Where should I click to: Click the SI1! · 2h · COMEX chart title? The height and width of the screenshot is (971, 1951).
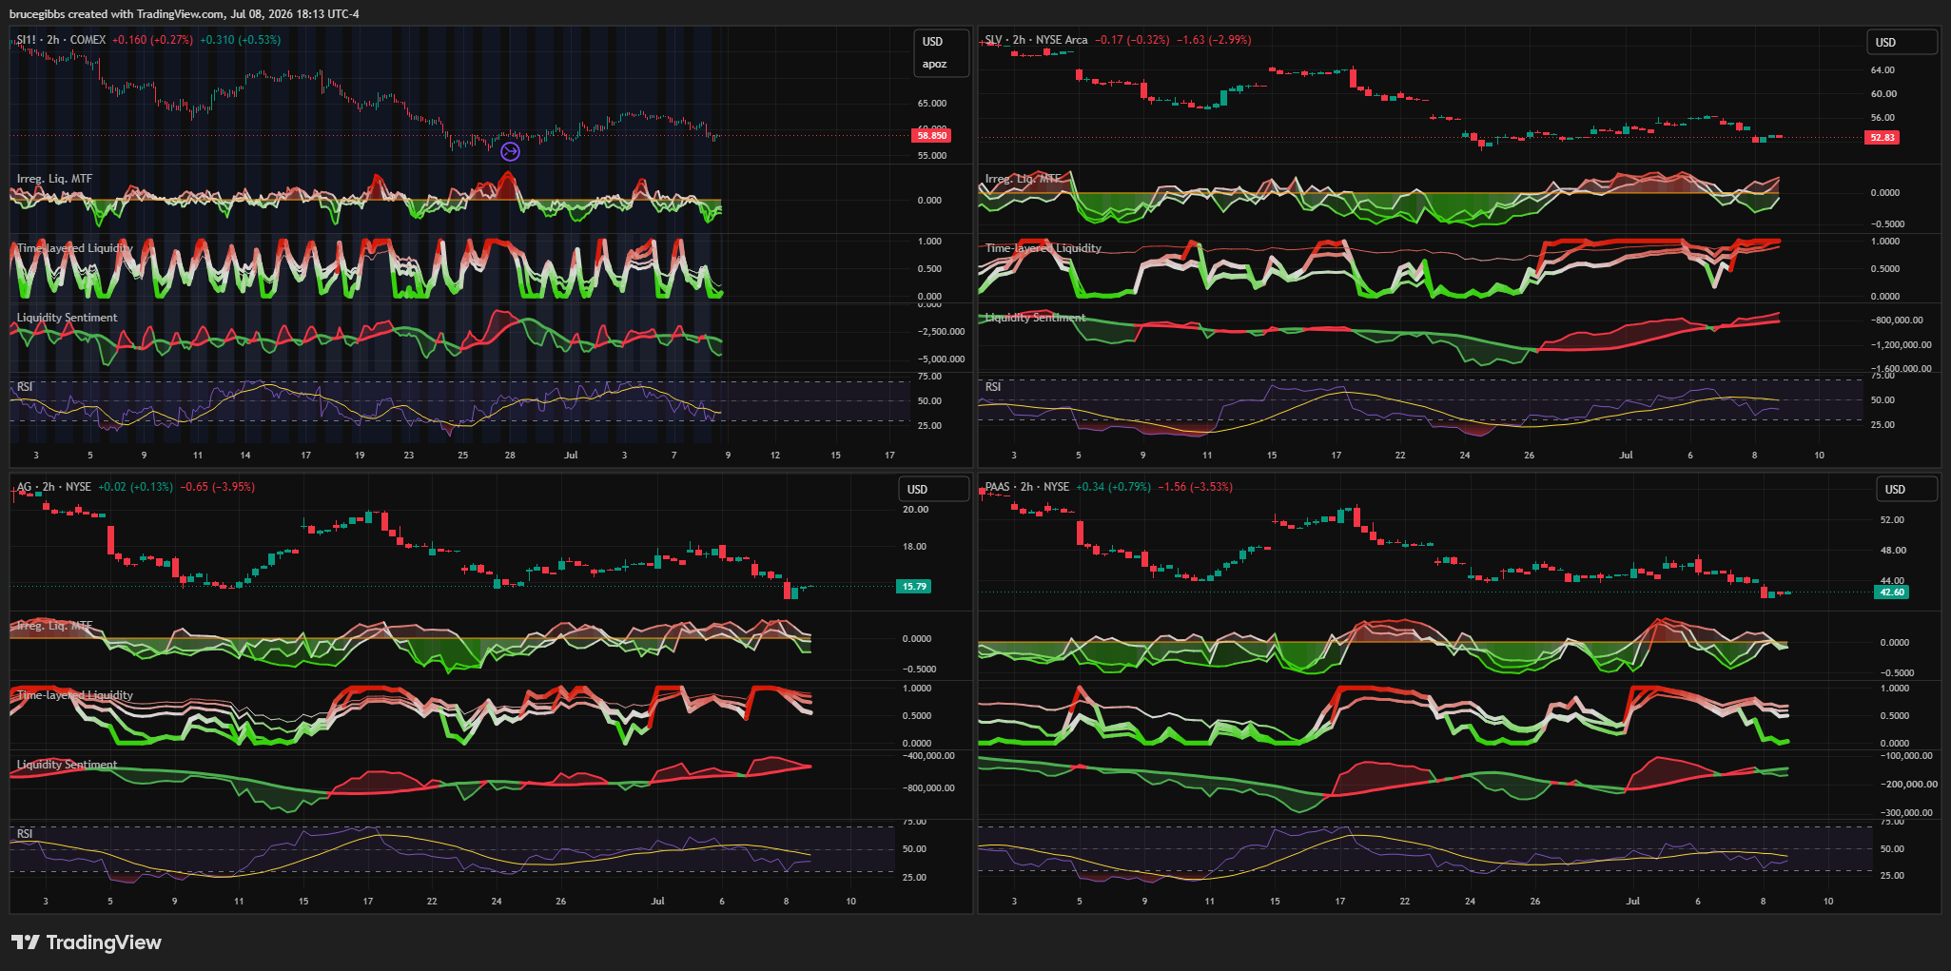[61, 40]
